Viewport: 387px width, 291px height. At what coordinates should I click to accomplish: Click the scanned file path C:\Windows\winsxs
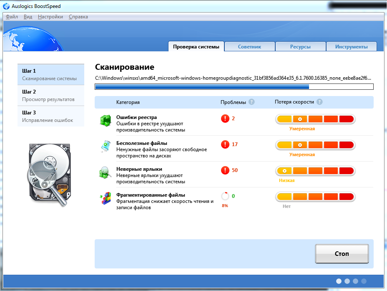tap(233, 78)
